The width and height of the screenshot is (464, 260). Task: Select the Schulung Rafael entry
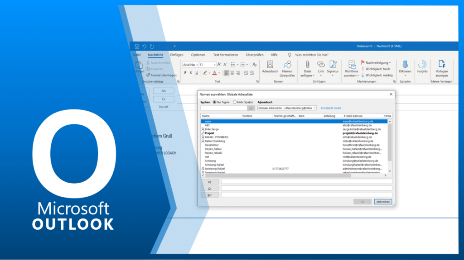pos(294,165)
